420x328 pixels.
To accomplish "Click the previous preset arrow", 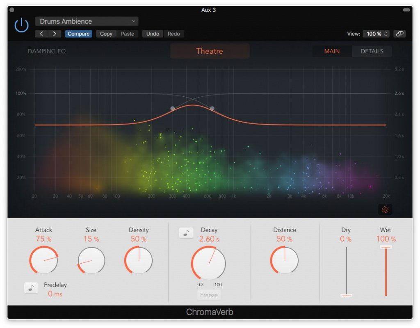I will 41,34.
